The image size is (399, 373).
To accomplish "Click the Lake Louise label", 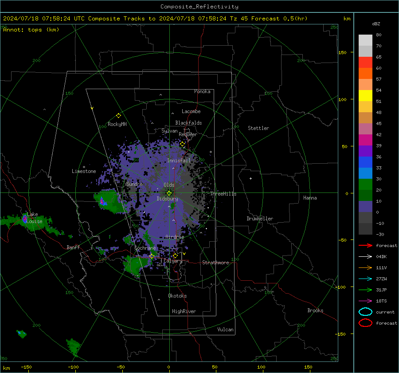I will pyautogui.click(x=35, y=218).
